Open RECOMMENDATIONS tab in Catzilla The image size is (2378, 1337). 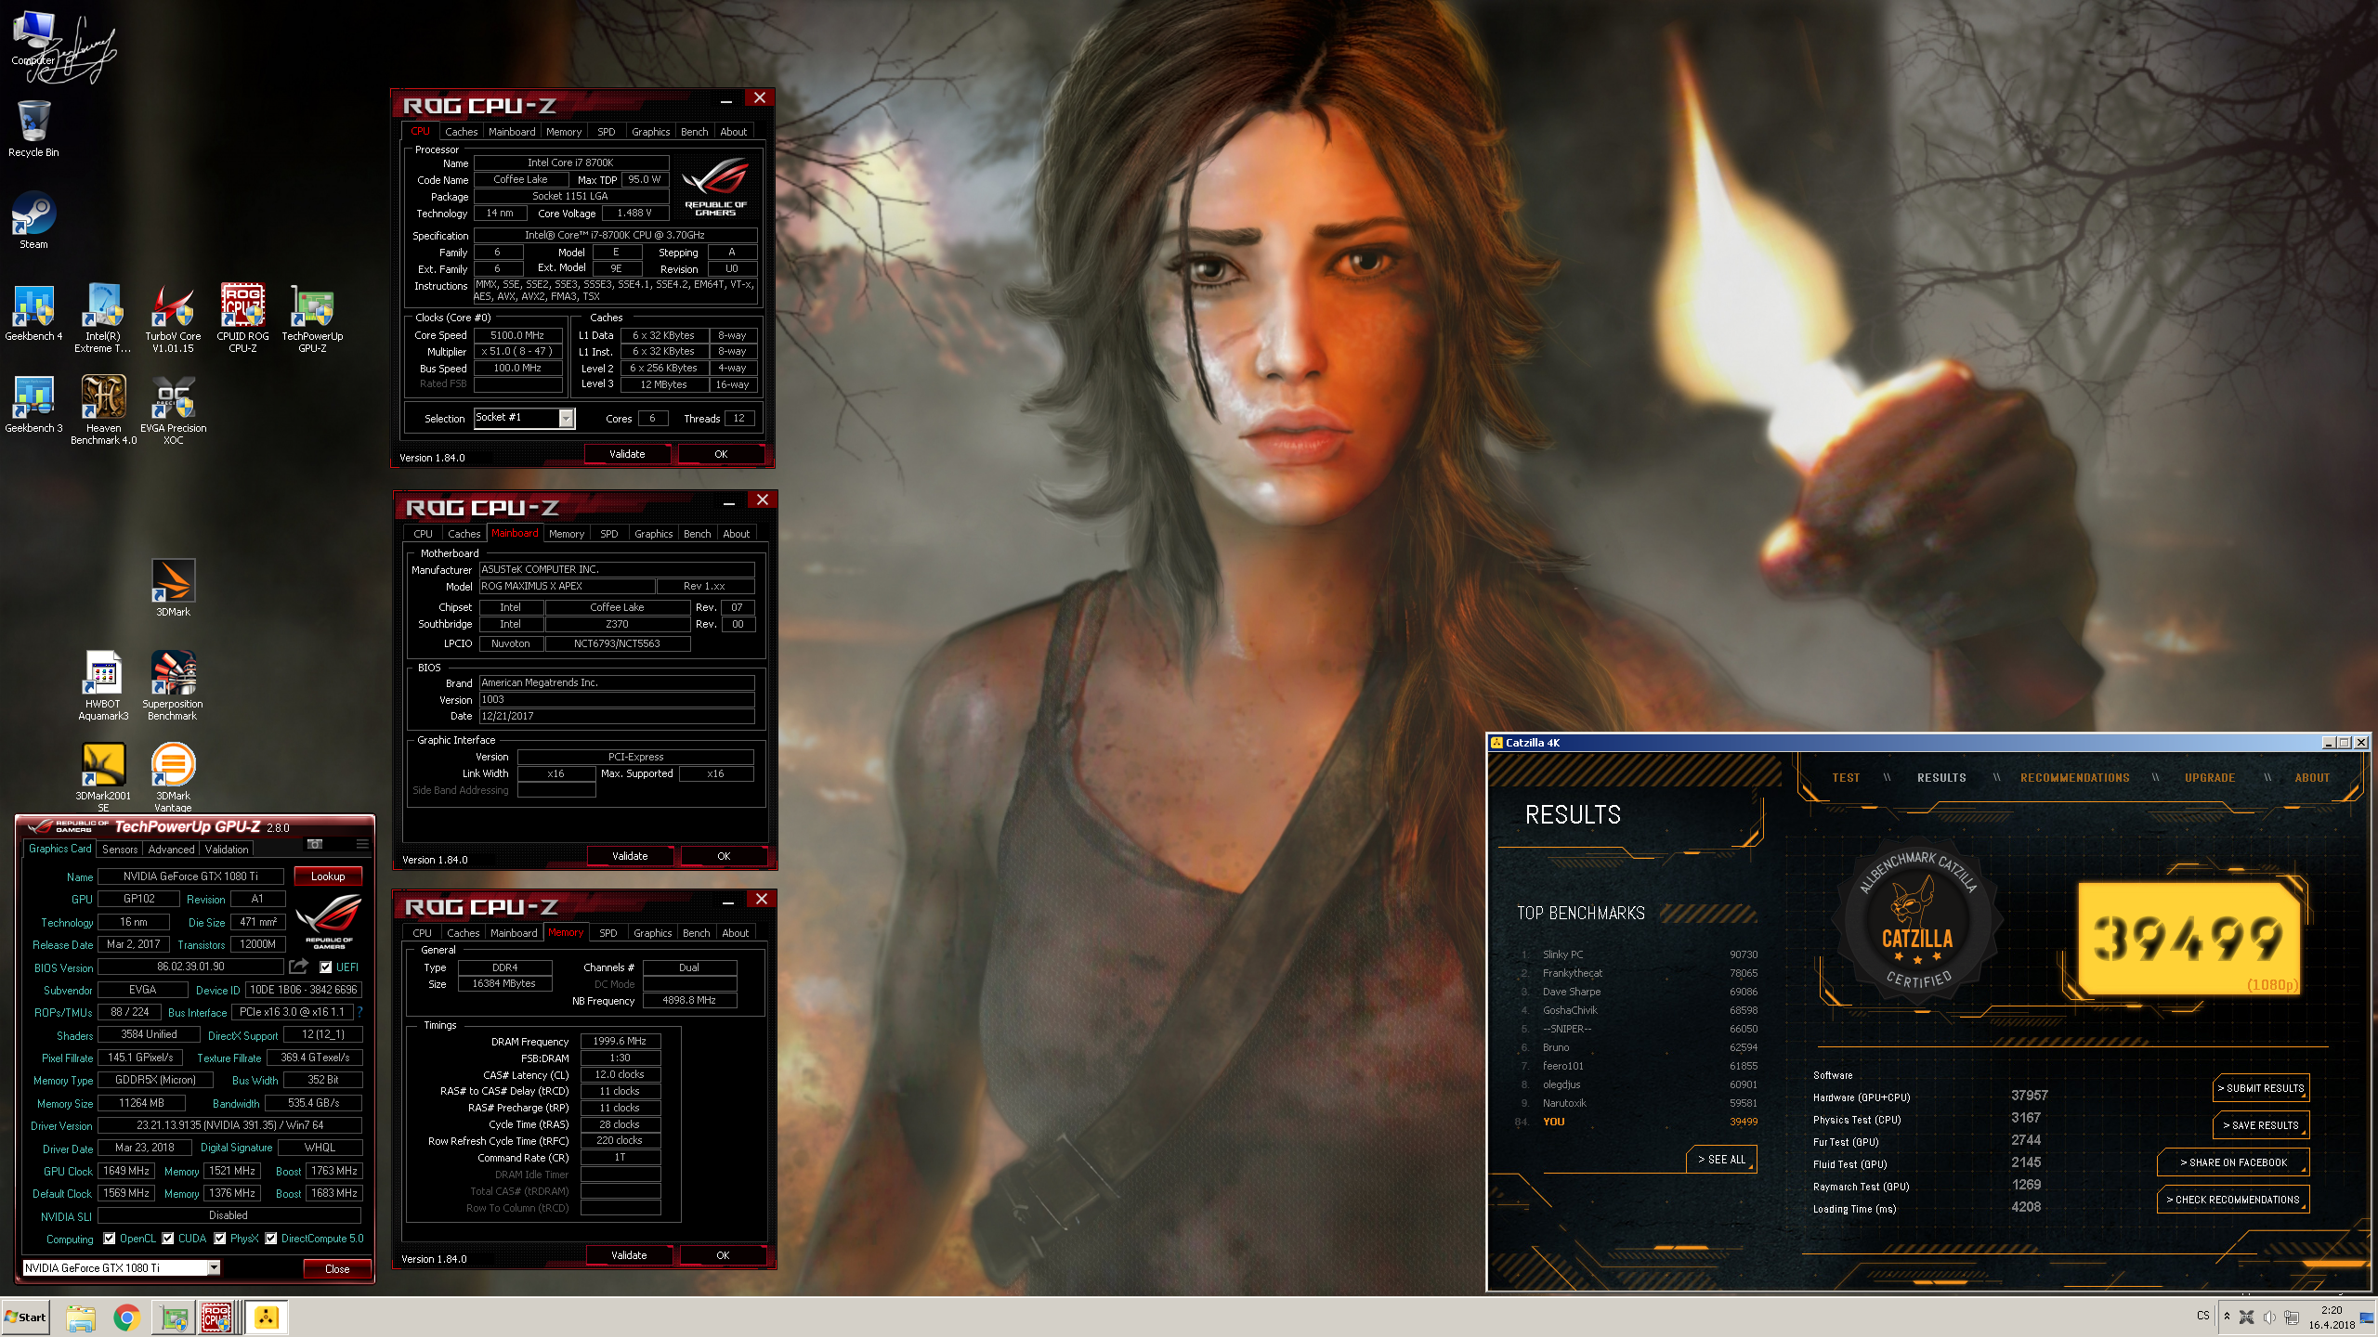click(x=2075, y=778)
